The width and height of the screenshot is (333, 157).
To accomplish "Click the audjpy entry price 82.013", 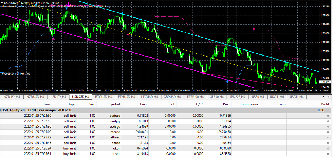I will [x=143, y=121].
